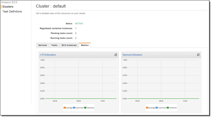The width and height of the screenshot is (212, 118).
Task: Navigate to Task Definitions in sidebar
Action: [x=12, y=12]
